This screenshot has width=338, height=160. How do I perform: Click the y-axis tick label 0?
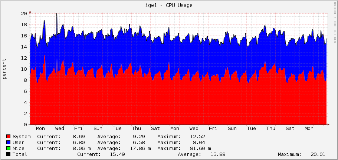point(26,125)
